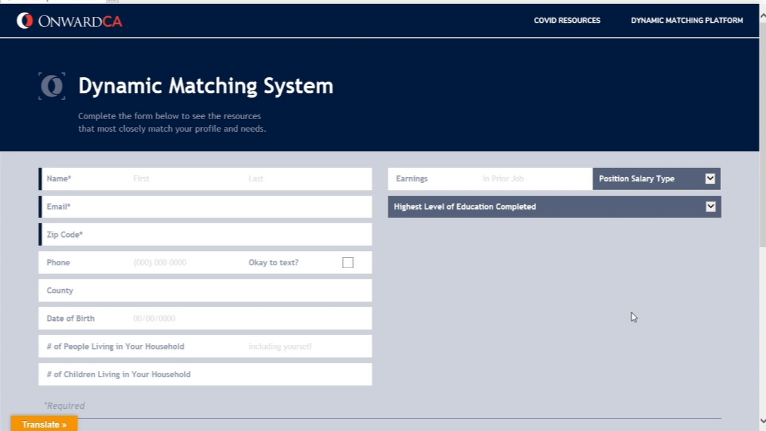This screenshot has width=766, height=431.
Task: Click the OnwardCA logo in header
Action: pyautogui.click(x=69, y=21)
